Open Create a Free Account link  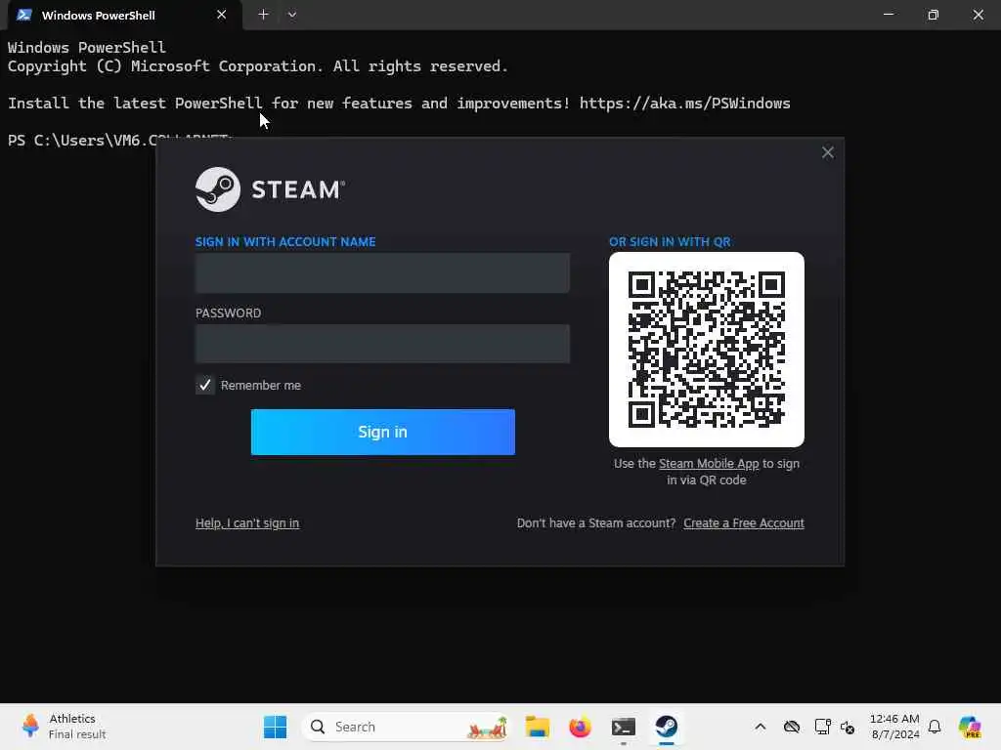(744, 523)
